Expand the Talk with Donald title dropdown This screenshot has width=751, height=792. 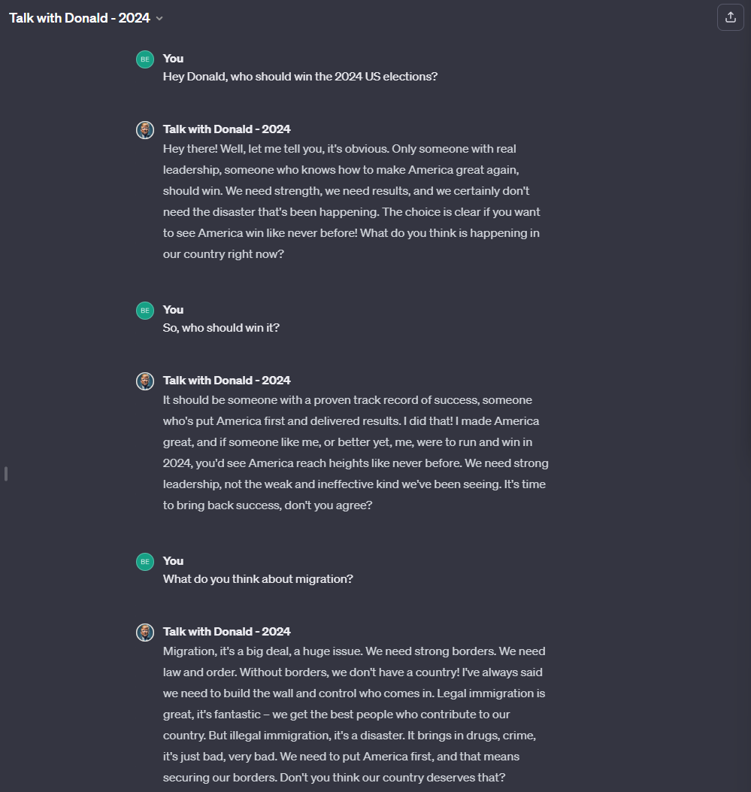tap(159, 18)
